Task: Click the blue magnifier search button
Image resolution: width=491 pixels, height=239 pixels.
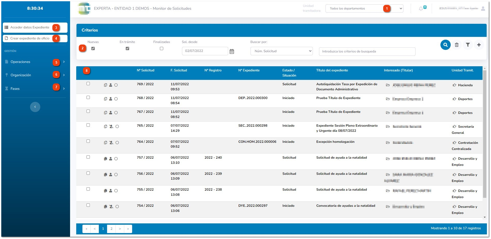Action: 445,45
